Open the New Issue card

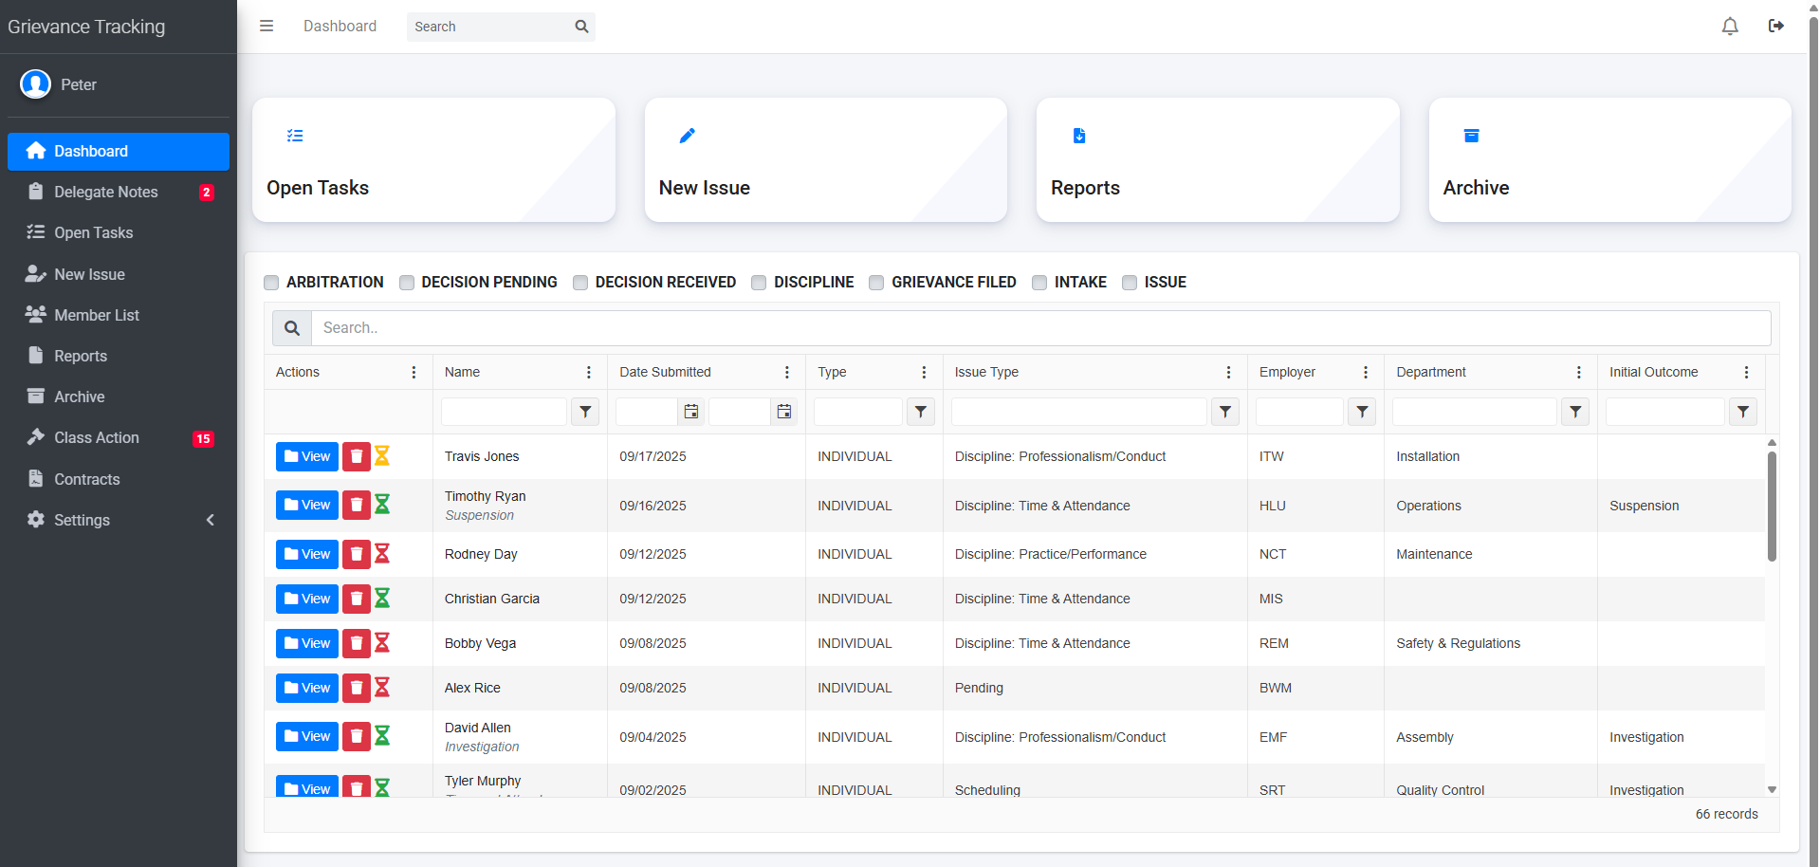pyautogui.click(x=825, y=160)
